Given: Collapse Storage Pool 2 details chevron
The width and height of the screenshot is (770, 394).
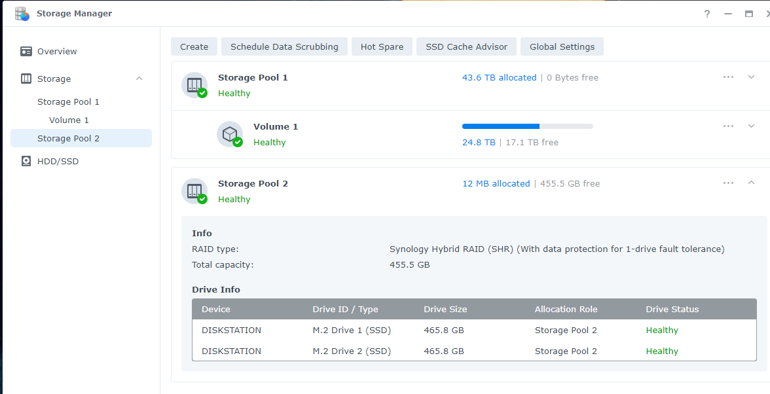Looking at the screenshot, I should 752,183.
